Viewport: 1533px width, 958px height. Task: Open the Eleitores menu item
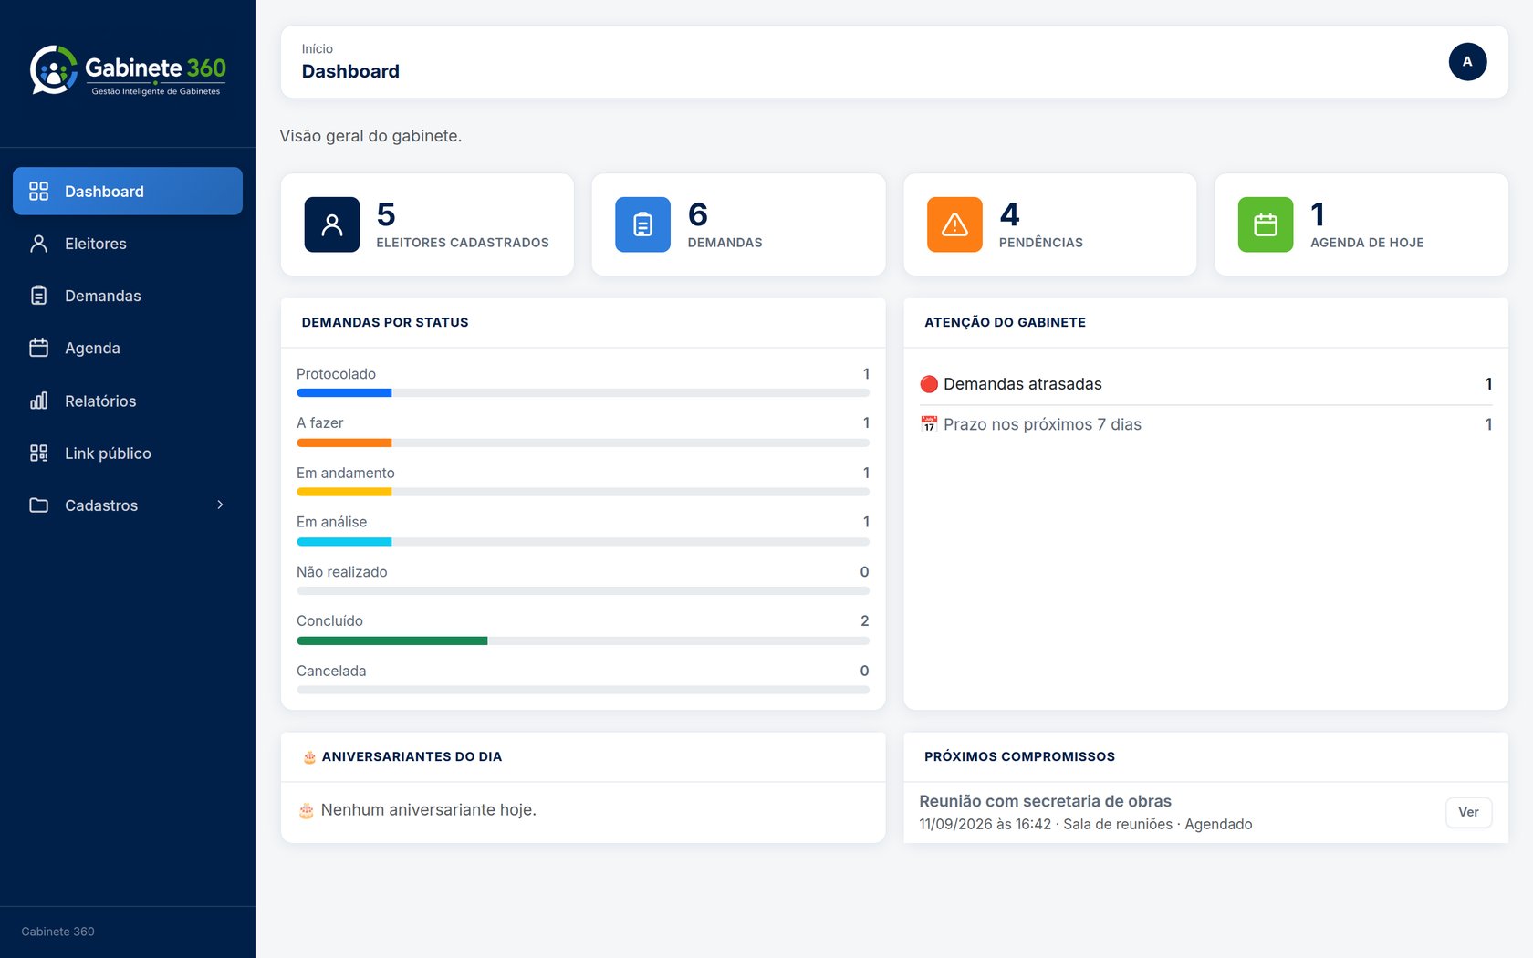tap(128, 244)
